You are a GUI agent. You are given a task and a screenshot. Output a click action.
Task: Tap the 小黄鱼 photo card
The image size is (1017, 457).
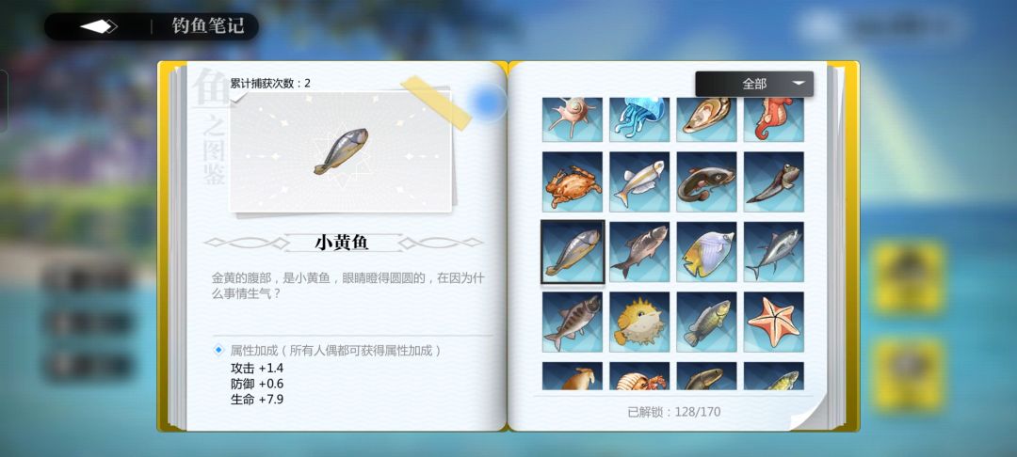coord(341,151)
